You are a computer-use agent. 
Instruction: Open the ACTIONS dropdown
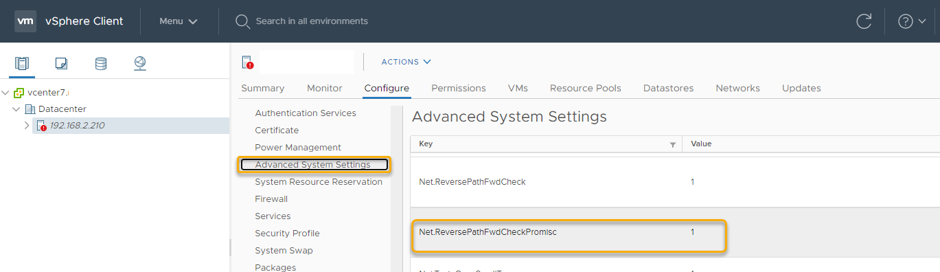(406, 62)
